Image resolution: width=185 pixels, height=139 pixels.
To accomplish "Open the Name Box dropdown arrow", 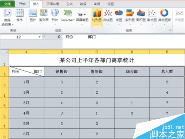I will tap(40, 37).
